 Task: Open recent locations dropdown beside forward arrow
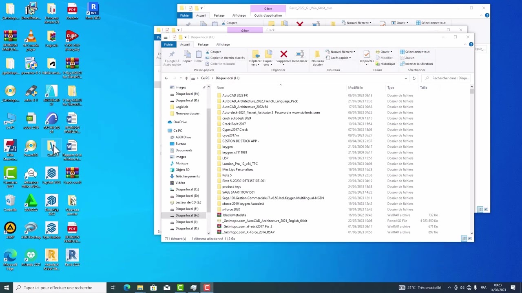(x=181, y=78)
